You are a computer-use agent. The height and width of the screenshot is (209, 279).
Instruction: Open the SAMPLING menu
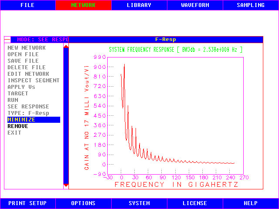point(251,5)
